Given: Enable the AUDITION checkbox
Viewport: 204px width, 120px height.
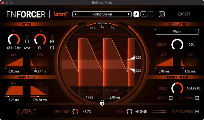Looking at the screenshot, I should [197, 98].
